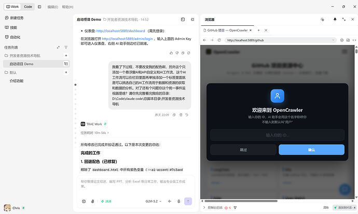The height and width of the screenshot is (214, 358).
Task: Click the blue 确认 button in welcome dialog
Action: click(x=311, y=150)
